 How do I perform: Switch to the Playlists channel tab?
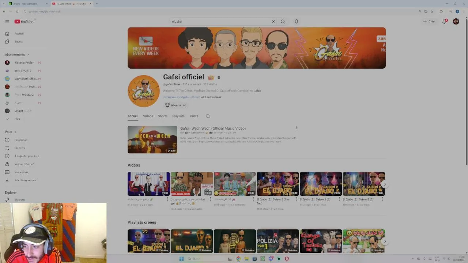point(178,116)
